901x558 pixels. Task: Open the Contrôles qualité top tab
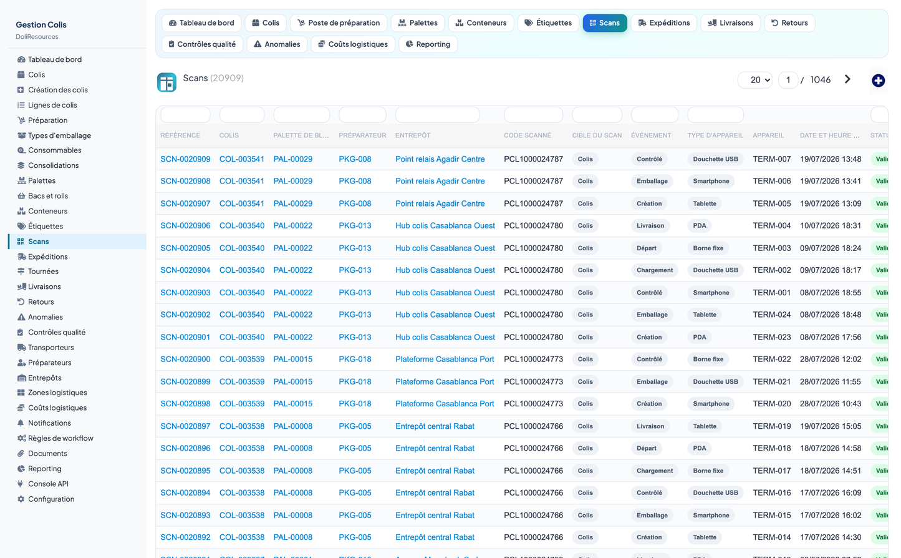pos(202,44)
